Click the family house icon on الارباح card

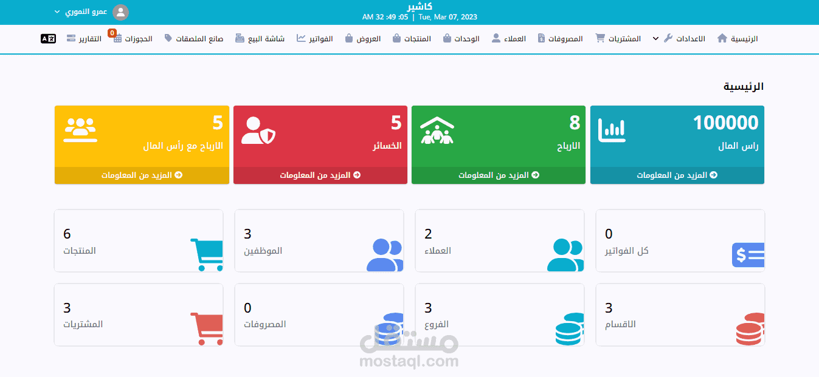[437, 130]
